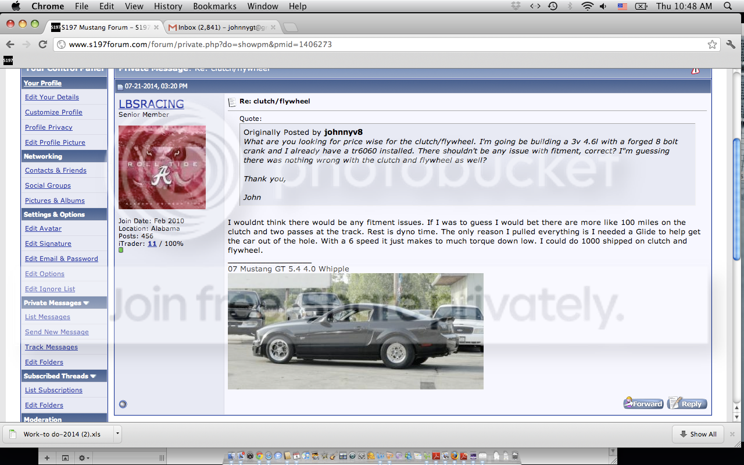Click the user online status icon
This screenshot has width=744, height=465.
pyautogui.click(x=123, y=404)
